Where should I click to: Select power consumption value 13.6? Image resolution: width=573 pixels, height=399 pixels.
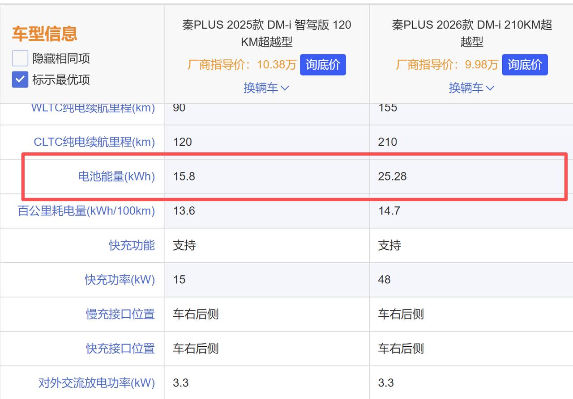[184, 211]
